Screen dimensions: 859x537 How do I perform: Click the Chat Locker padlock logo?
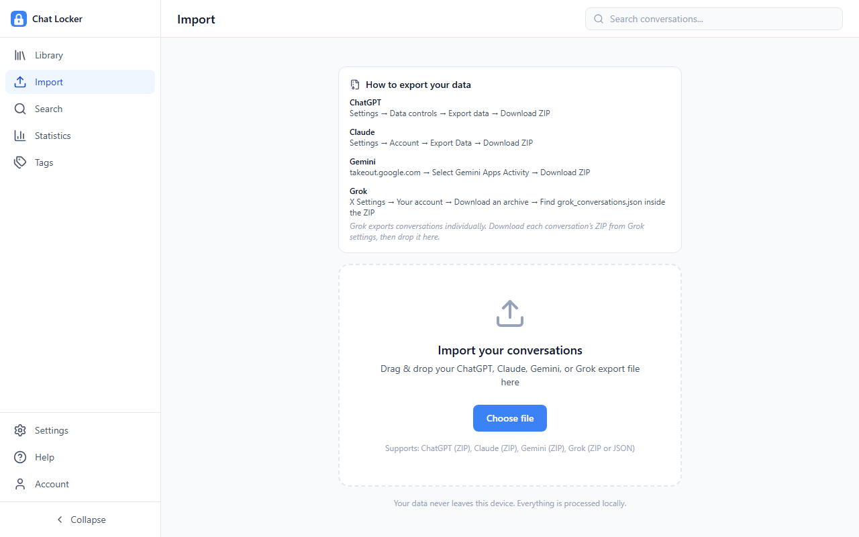pyautogui.click(x=19, y=18)
